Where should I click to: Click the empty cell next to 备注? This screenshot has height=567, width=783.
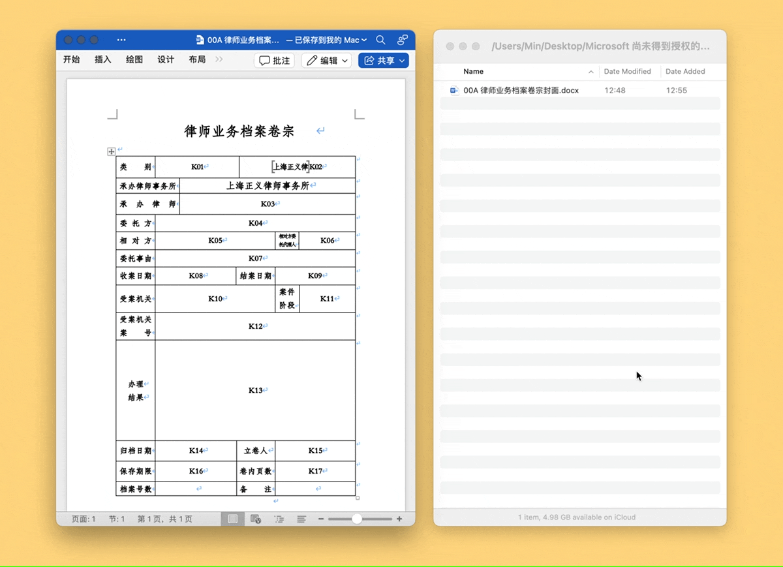point(315,489)
